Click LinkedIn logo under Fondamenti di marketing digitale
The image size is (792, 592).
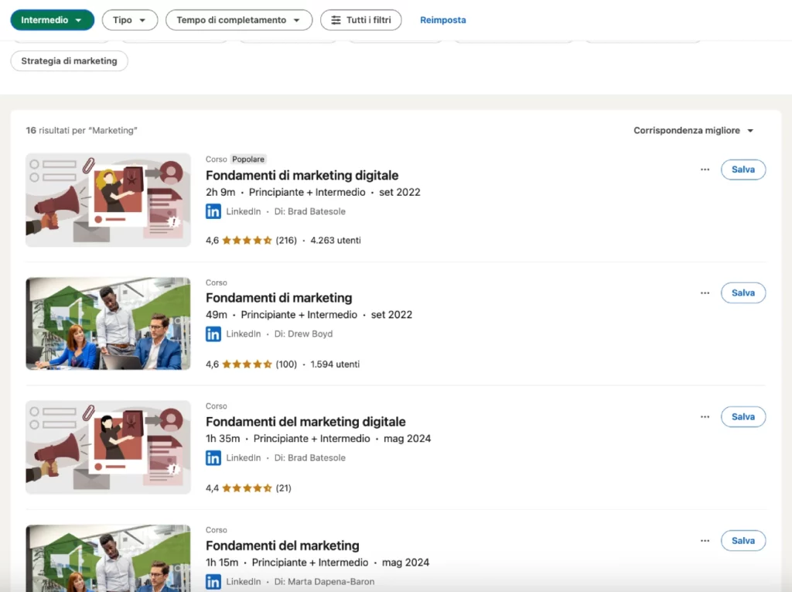point(213,211)
